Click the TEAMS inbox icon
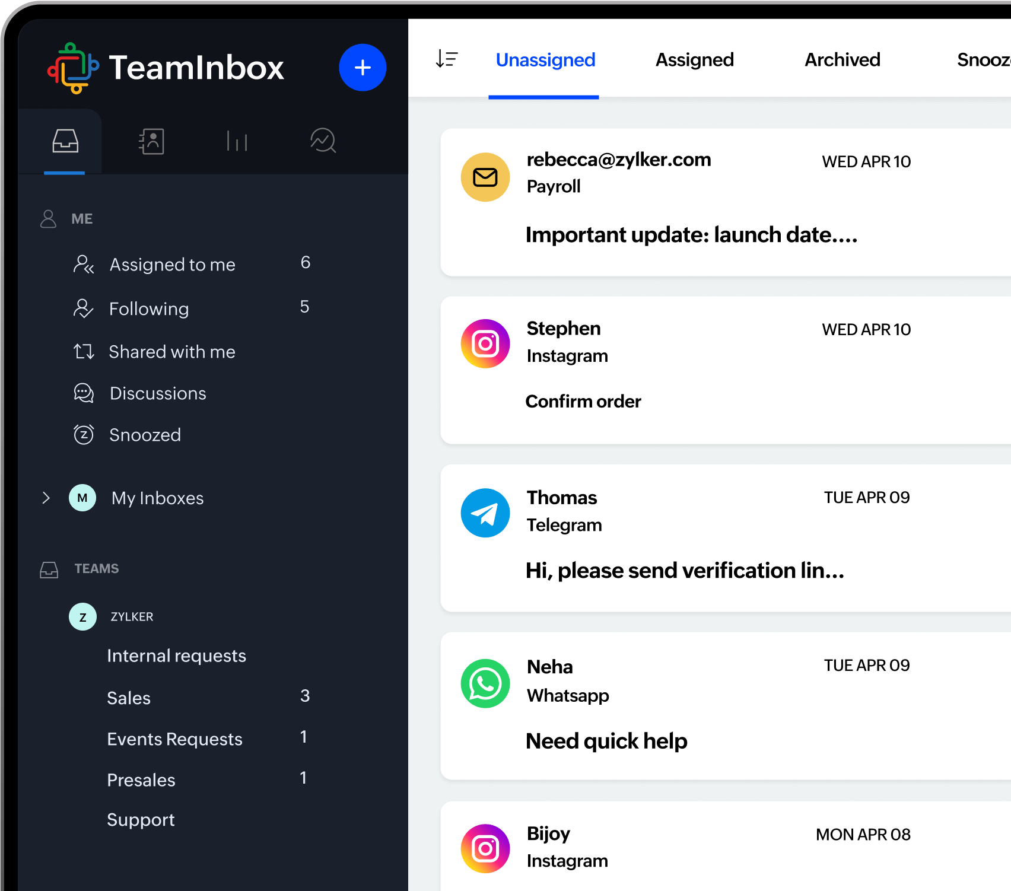 pyautogui.click(x=49, y=569)
